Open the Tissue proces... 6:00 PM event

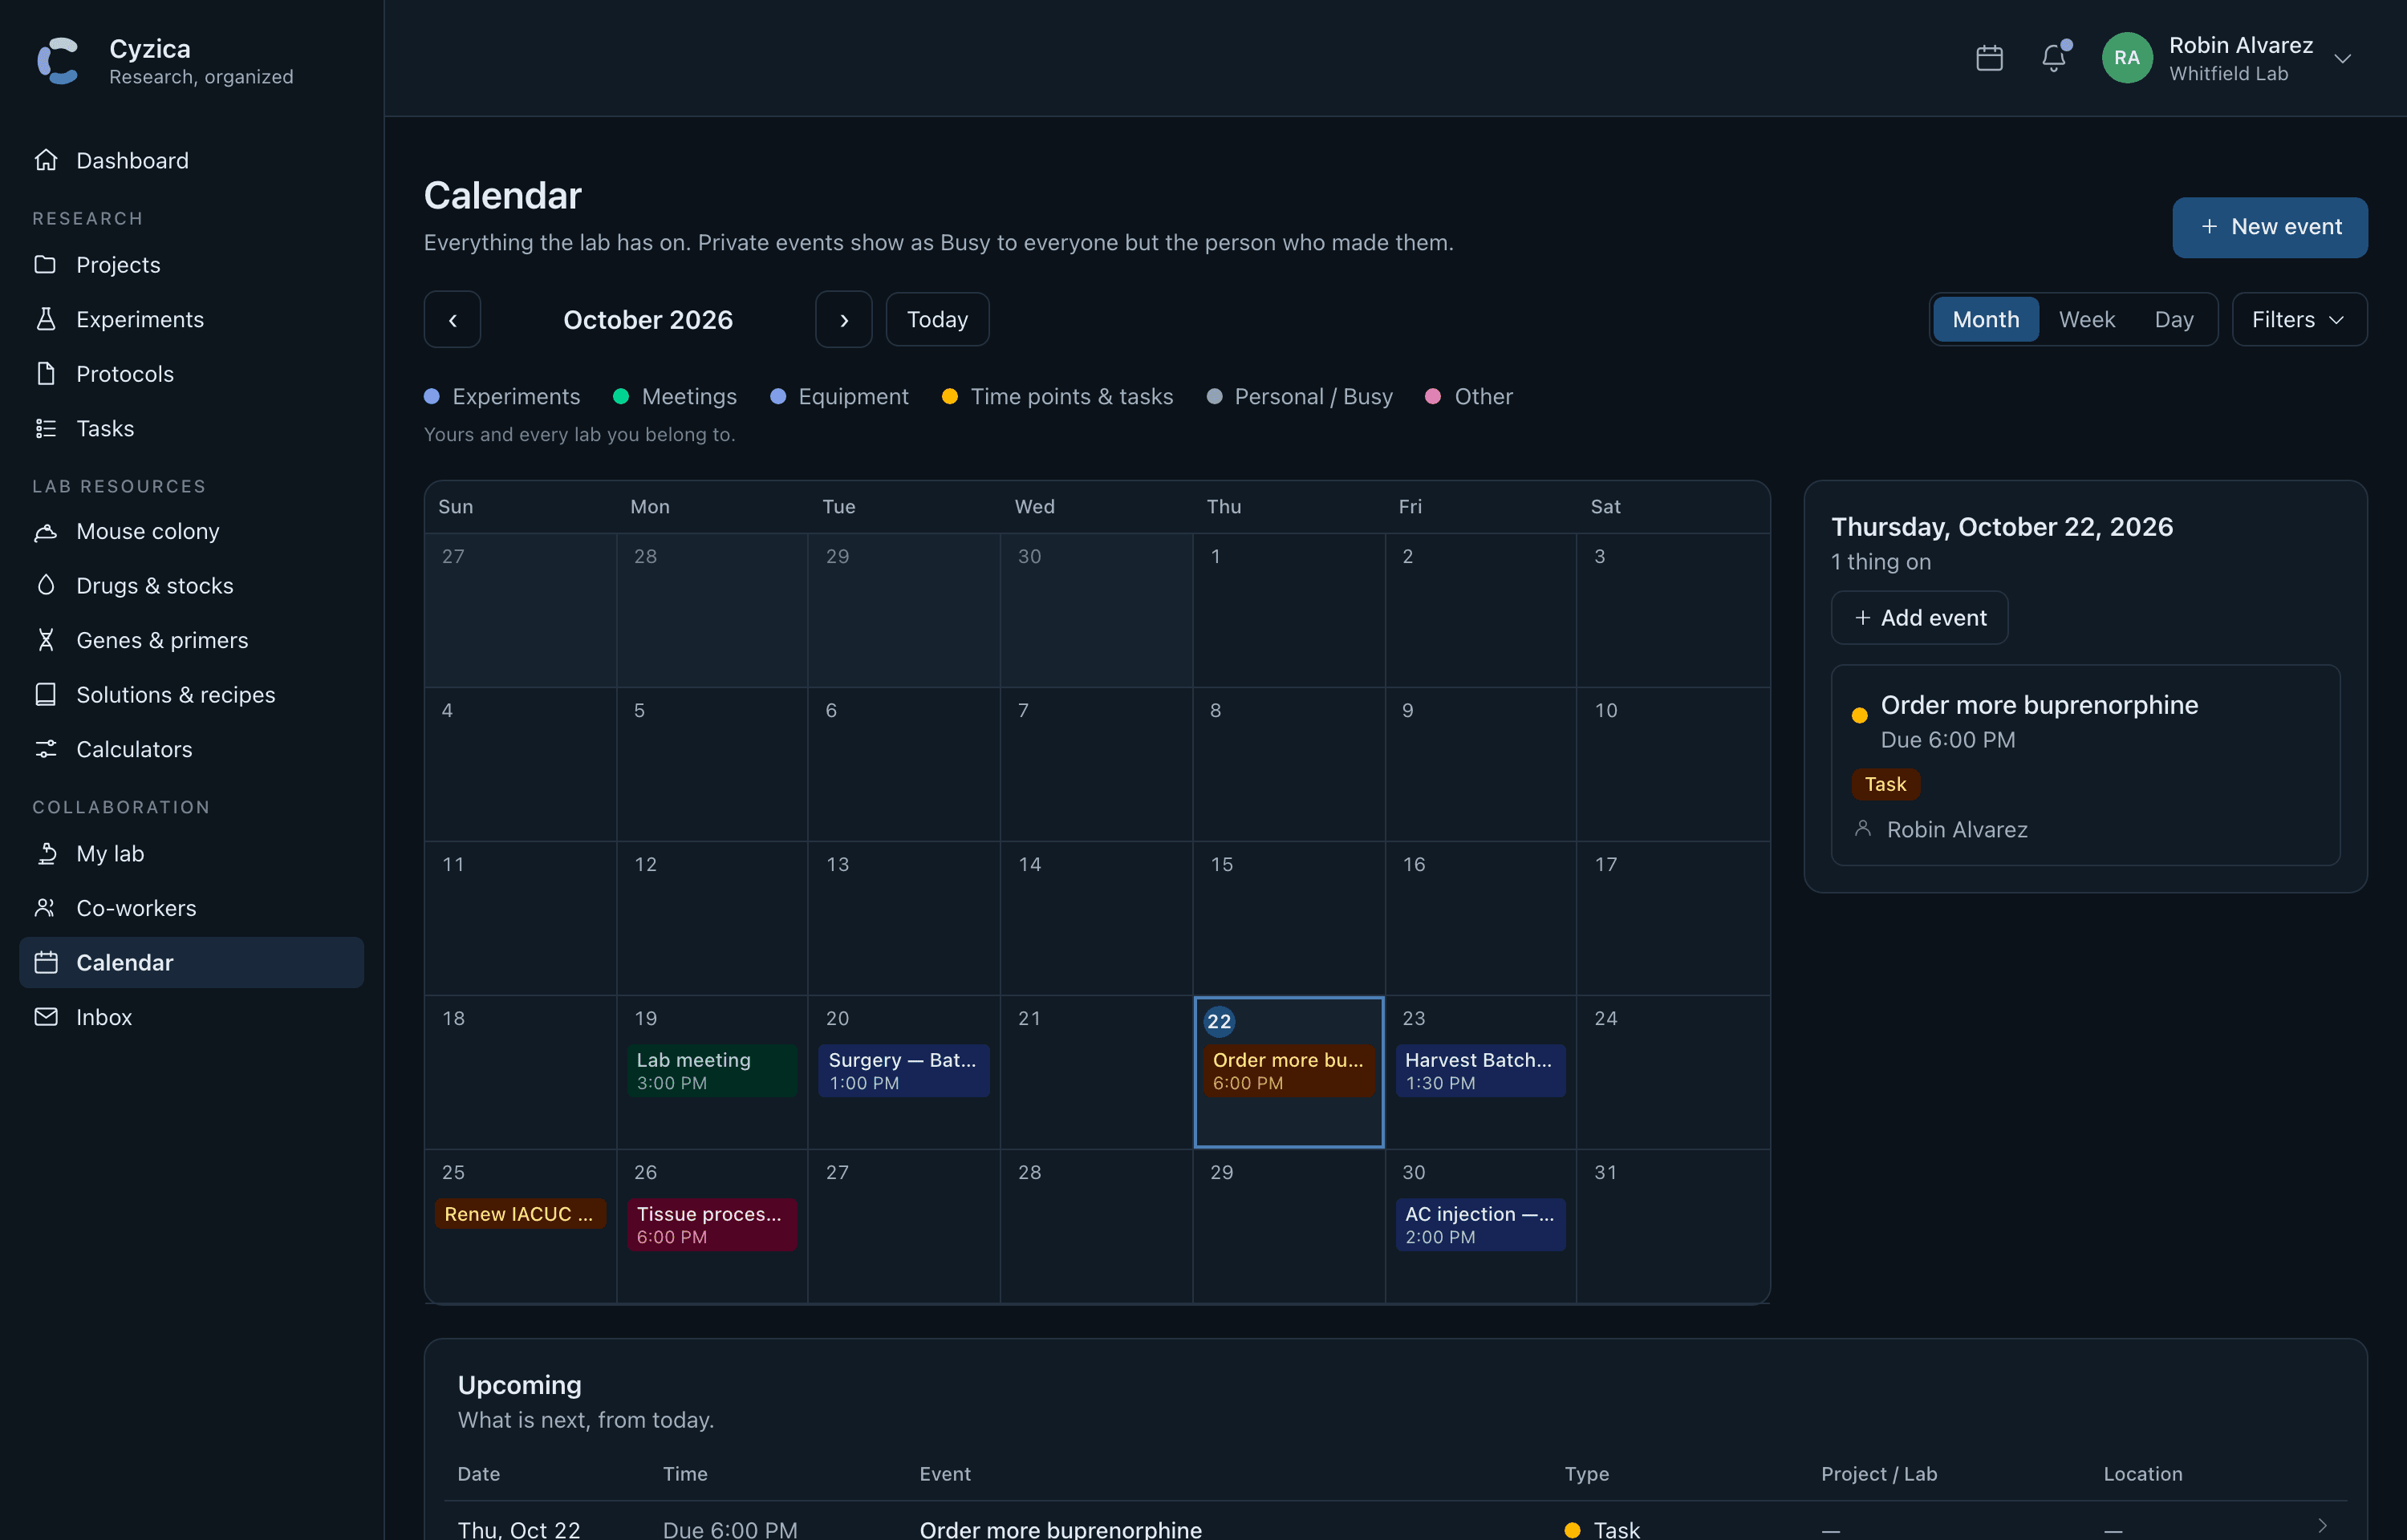(x=712, y=1225)
